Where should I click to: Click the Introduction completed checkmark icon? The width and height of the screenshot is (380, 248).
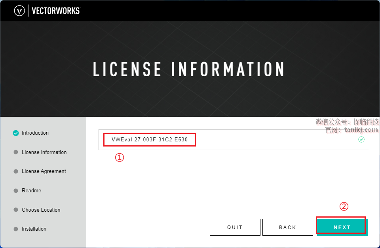(16, 133)
